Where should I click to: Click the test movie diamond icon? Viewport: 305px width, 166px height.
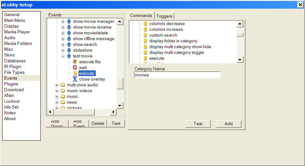(x=69, y=56)
